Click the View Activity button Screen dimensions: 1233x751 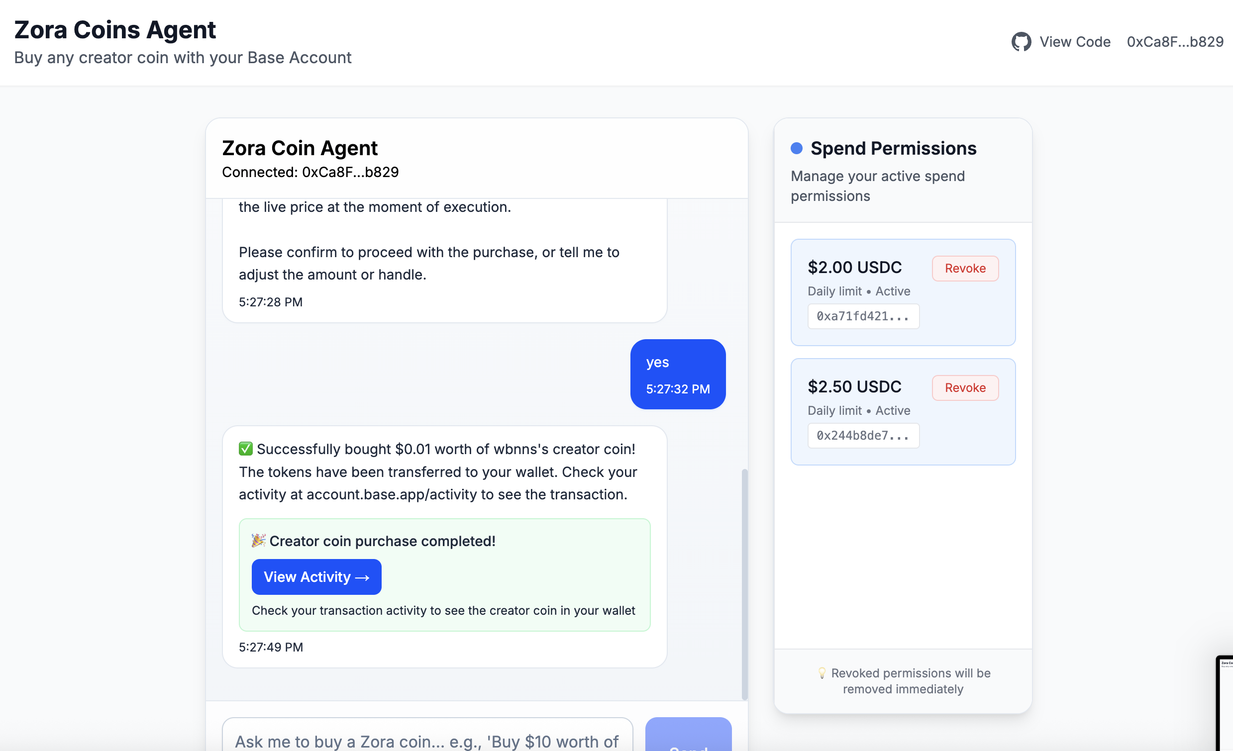click(316, 577)
